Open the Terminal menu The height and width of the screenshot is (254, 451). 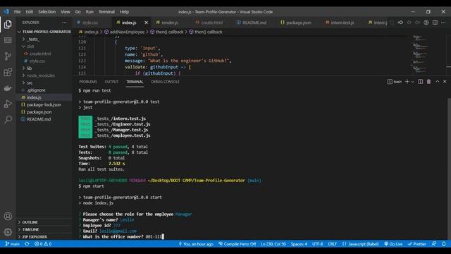[106, 12]
